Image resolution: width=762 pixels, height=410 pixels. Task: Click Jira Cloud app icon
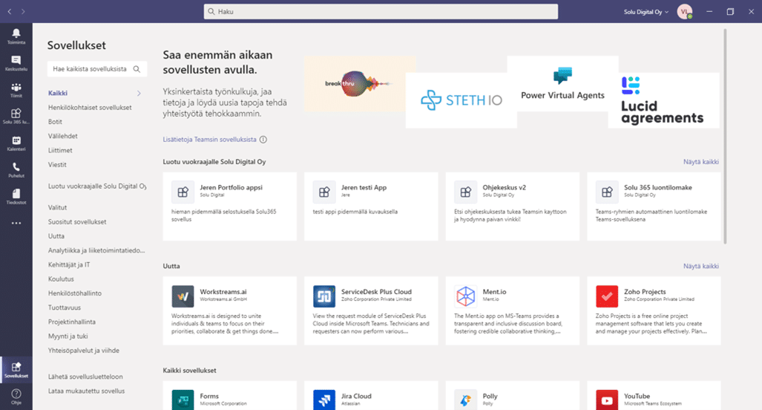click(324, 400)
